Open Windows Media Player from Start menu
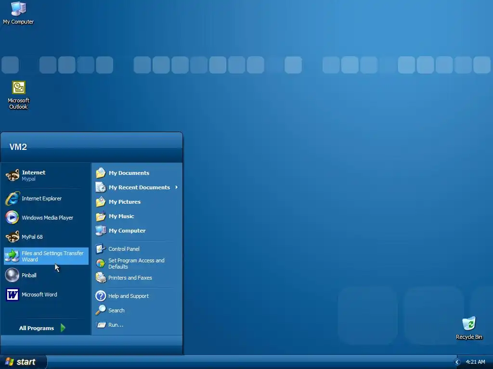The image size is (493, 369). [46, 218]
